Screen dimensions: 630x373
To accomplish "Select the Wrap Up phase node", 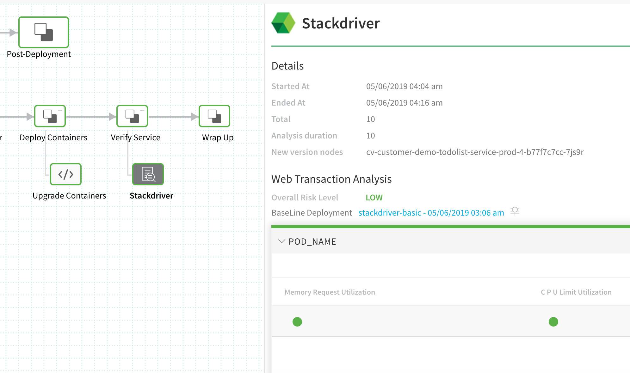I will click(x=214, y=116).
